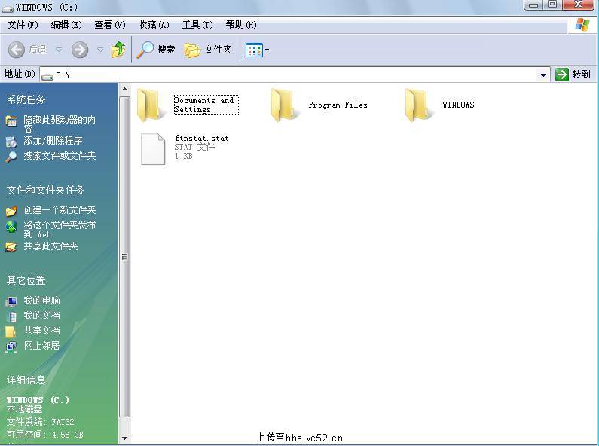
Task: Open Shared Documents (共享文档) link
Action: [x=41, y=331]
